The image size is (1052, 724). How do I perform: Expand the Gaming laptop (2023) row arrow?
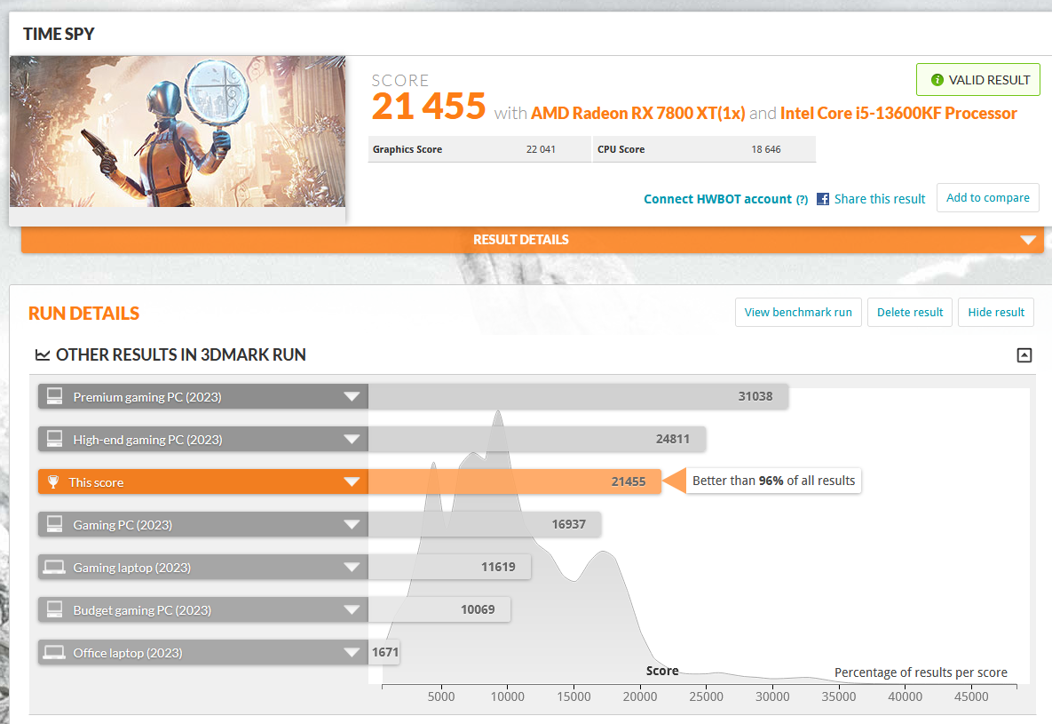pos(352,567)
